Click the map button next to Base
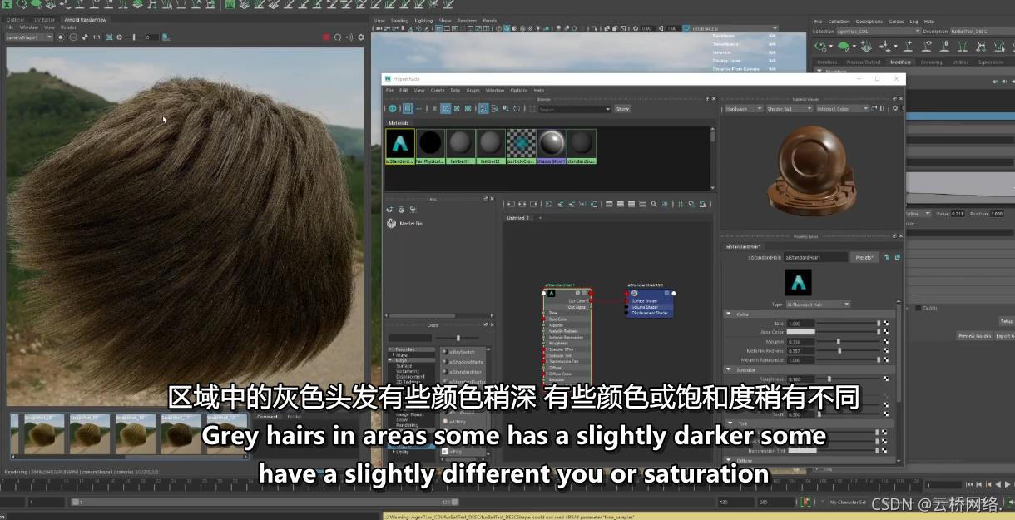Screen dimensions: 1015x520 coord(885,323)
